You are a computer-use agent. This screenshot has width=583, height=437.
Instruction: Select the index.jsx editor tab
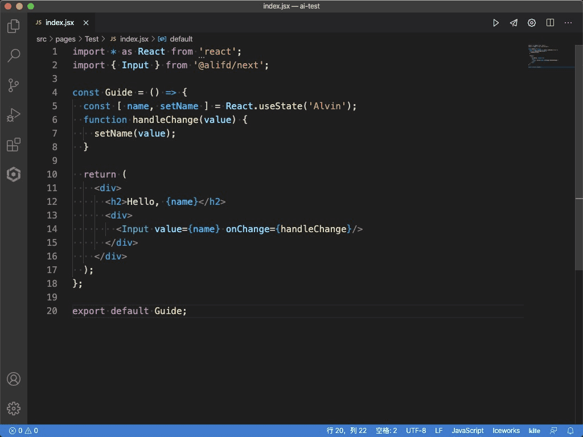[x=59, y=23]
